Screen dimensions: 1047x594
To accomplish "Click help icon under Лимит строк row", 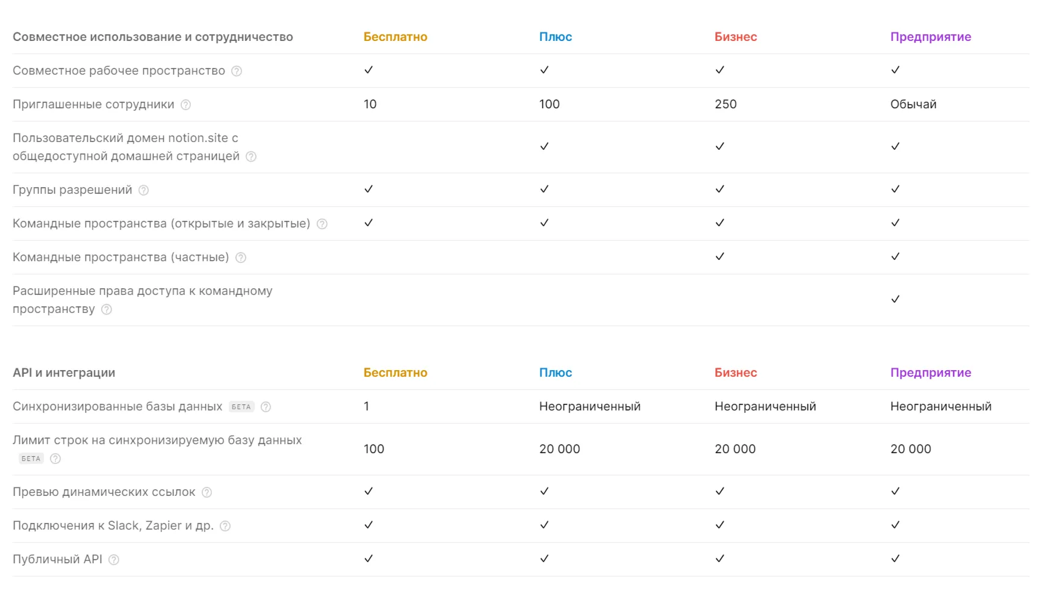I will click(55, 459).
